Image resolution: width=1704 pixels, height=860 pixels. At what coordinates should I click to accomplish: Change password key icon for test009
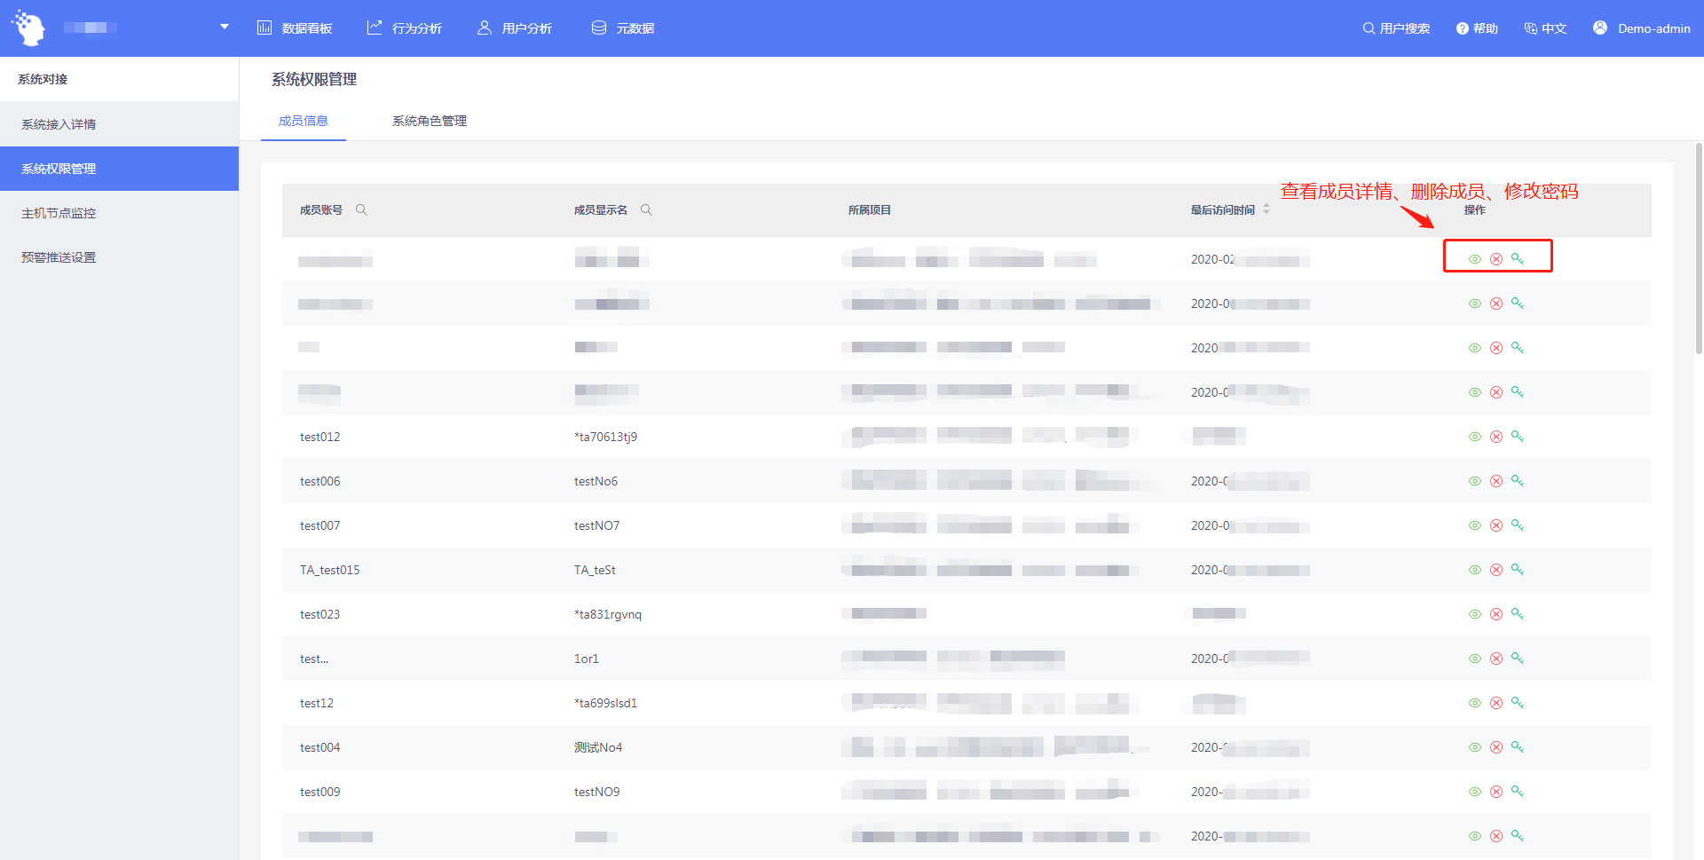[x=1518, y=792]
